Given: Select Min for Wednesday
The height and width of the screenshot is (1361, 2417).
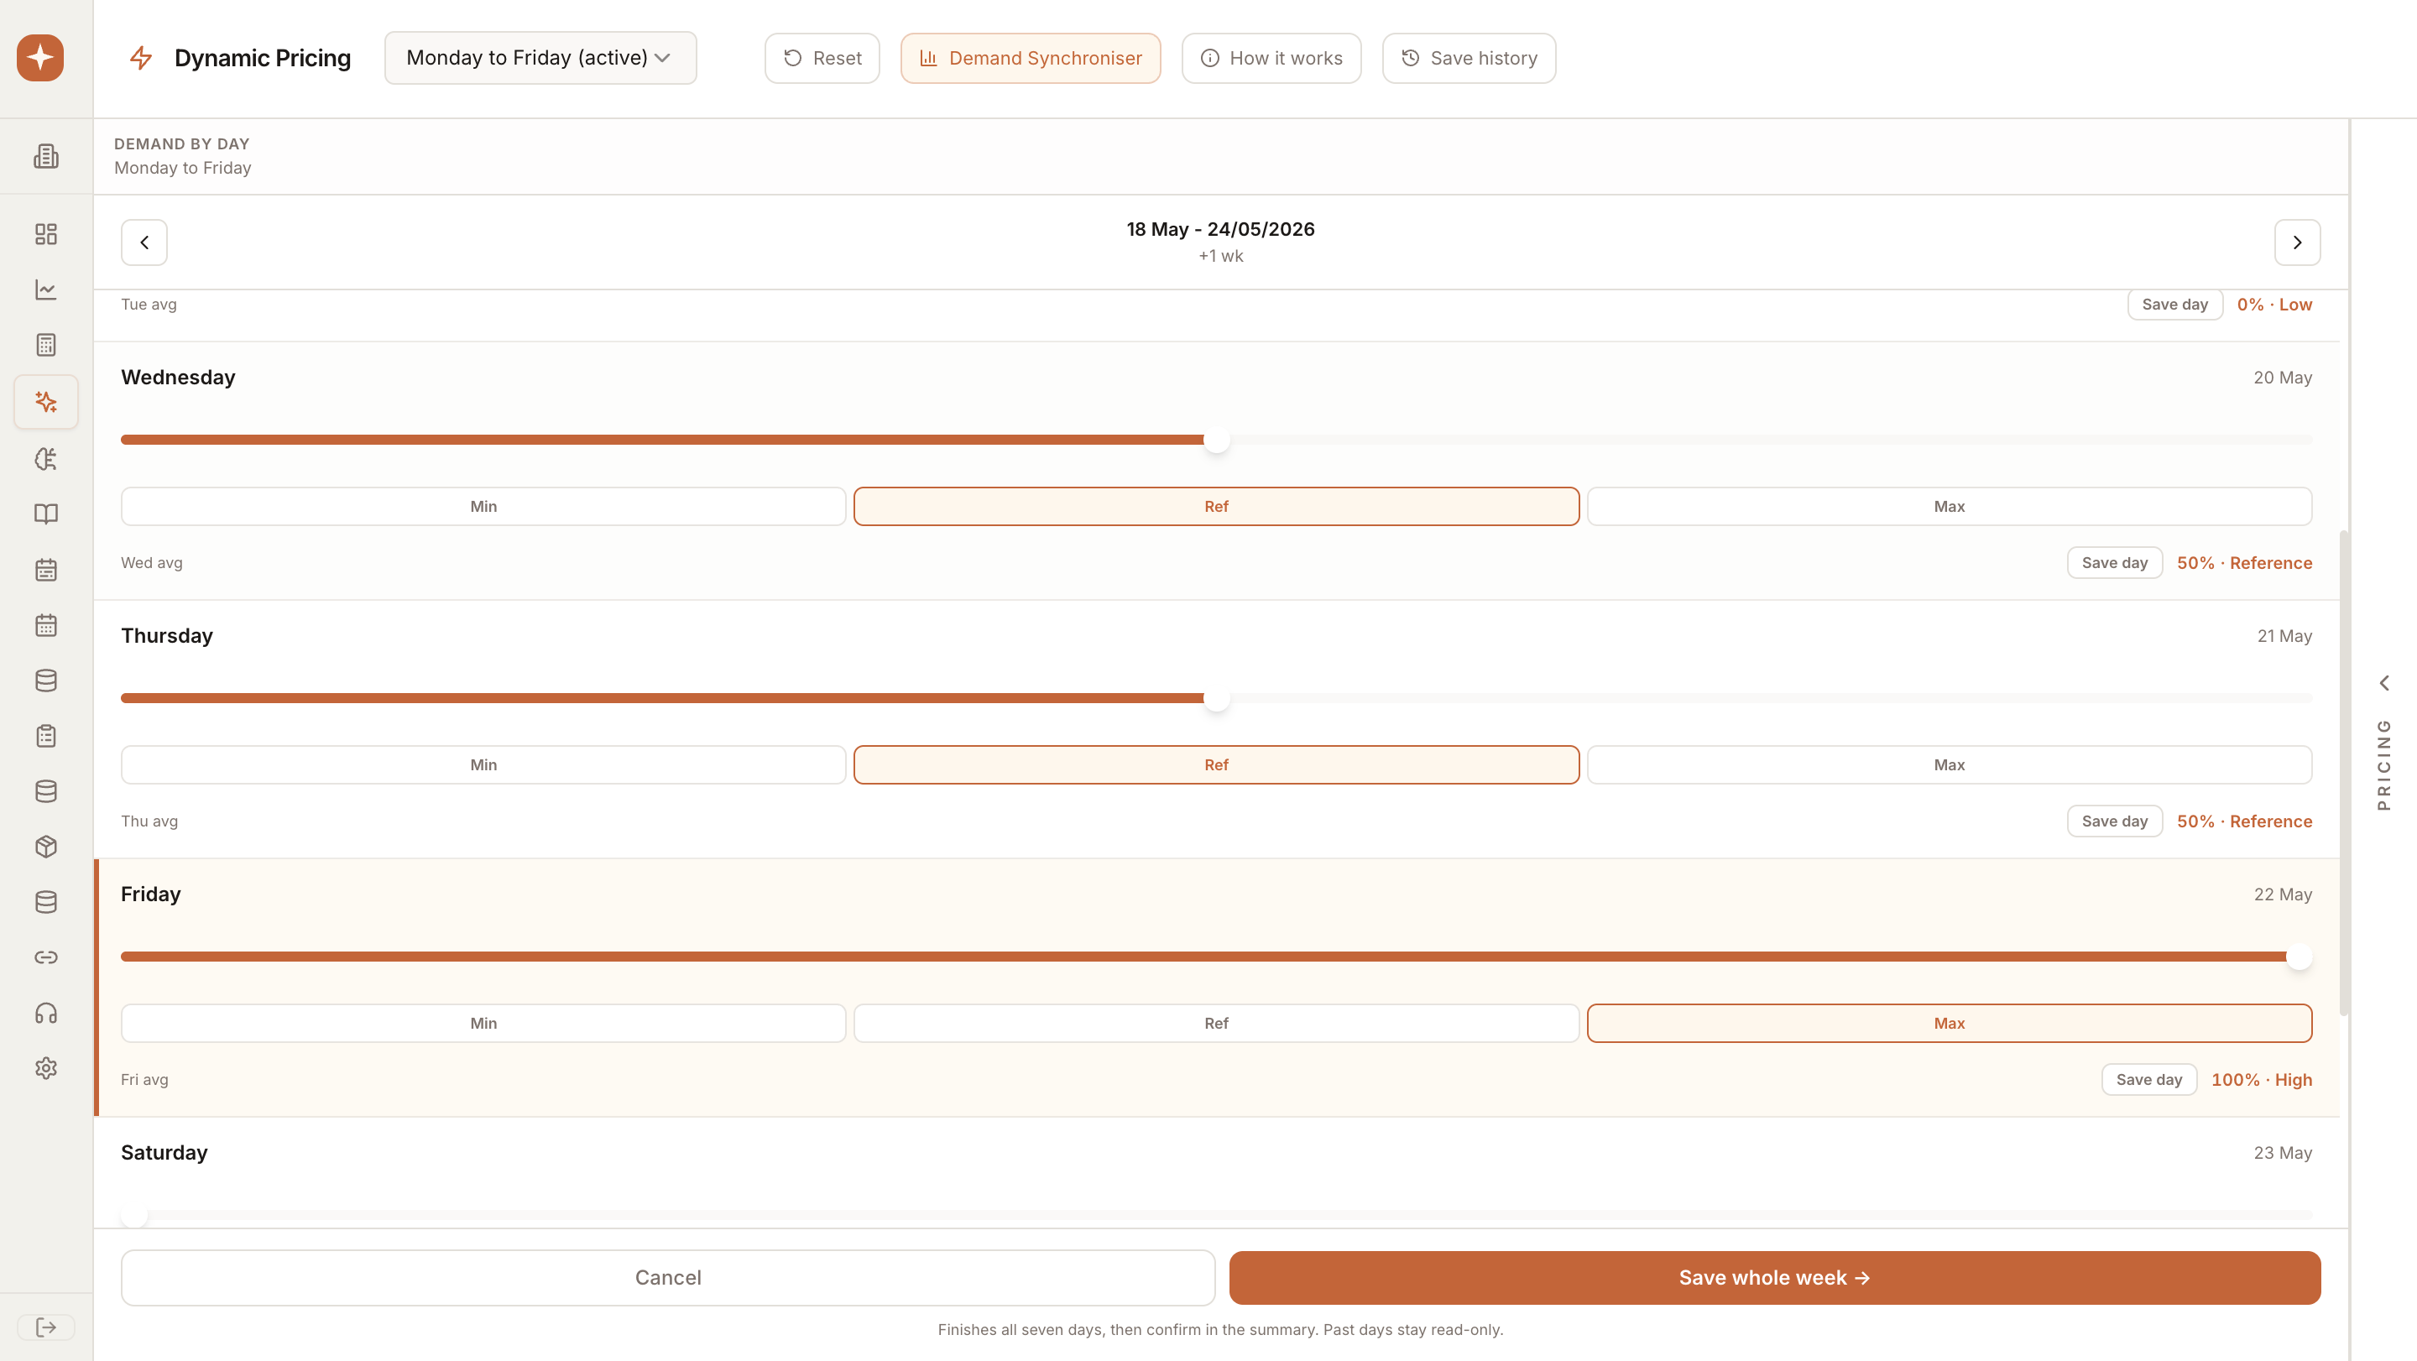Looking at the screenshot, I should click(483, 507).
